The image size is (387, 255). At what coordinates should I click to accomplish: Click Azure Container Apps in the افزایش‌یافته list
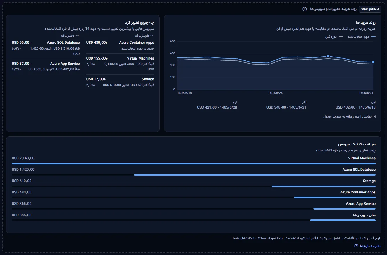[x=137, y=43]
